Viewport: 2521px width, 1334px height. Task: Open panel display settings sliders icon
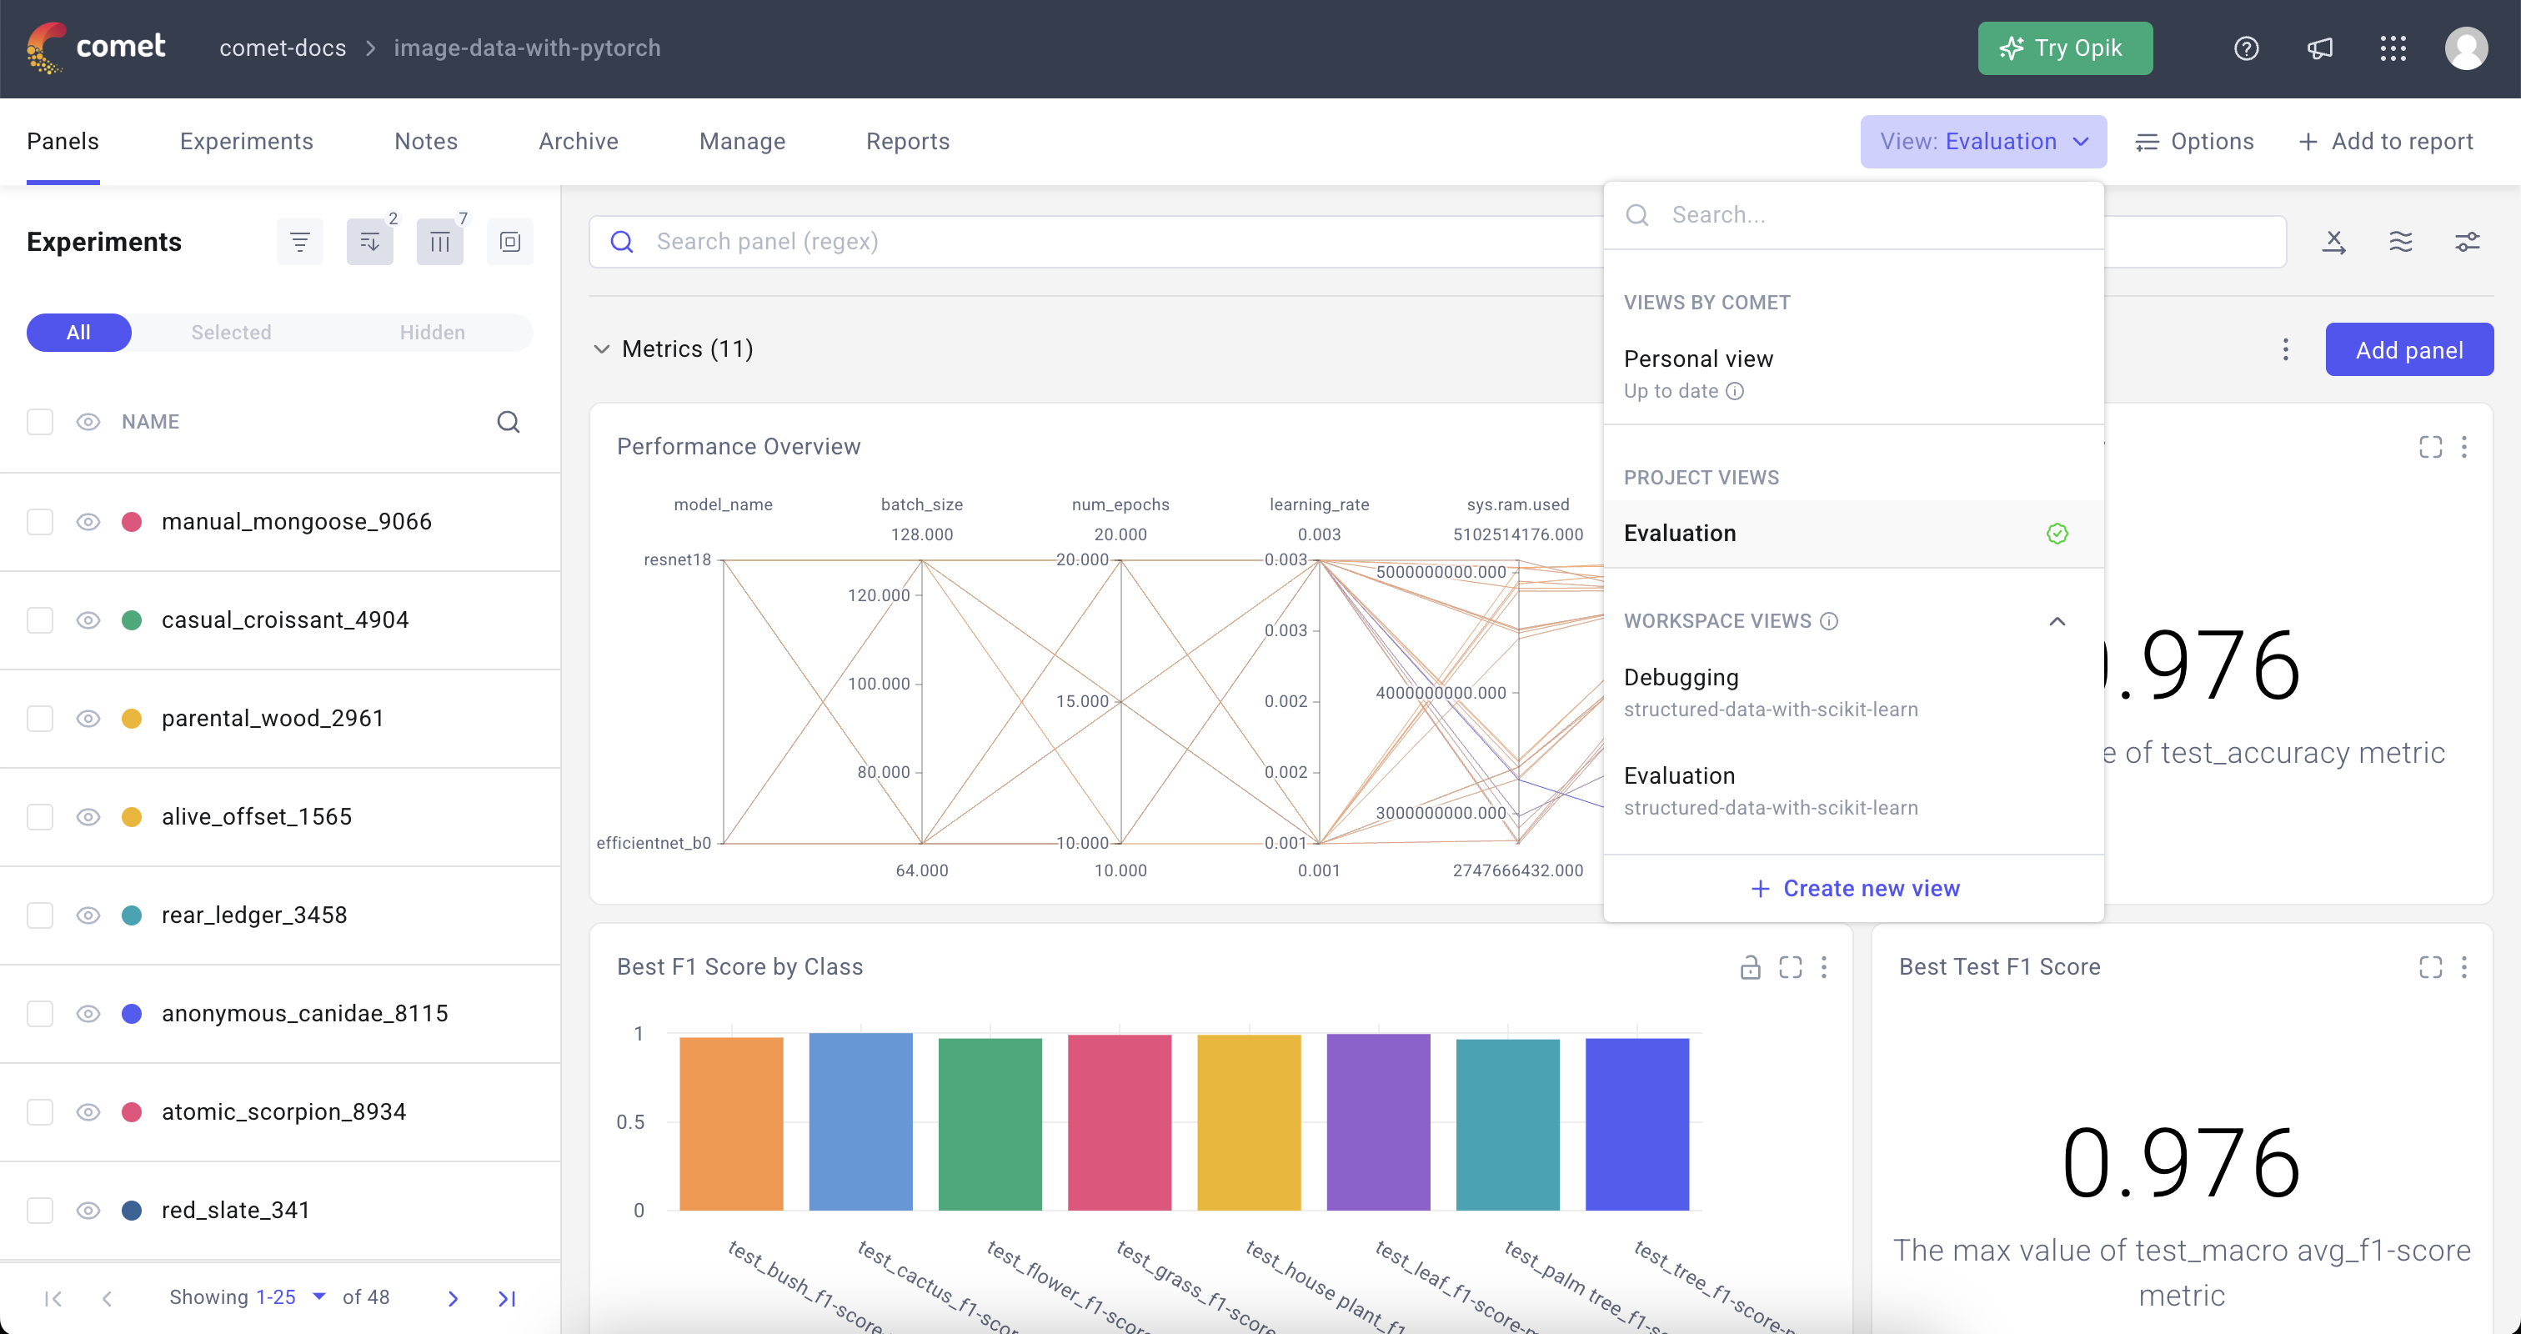pos(2468,241)
